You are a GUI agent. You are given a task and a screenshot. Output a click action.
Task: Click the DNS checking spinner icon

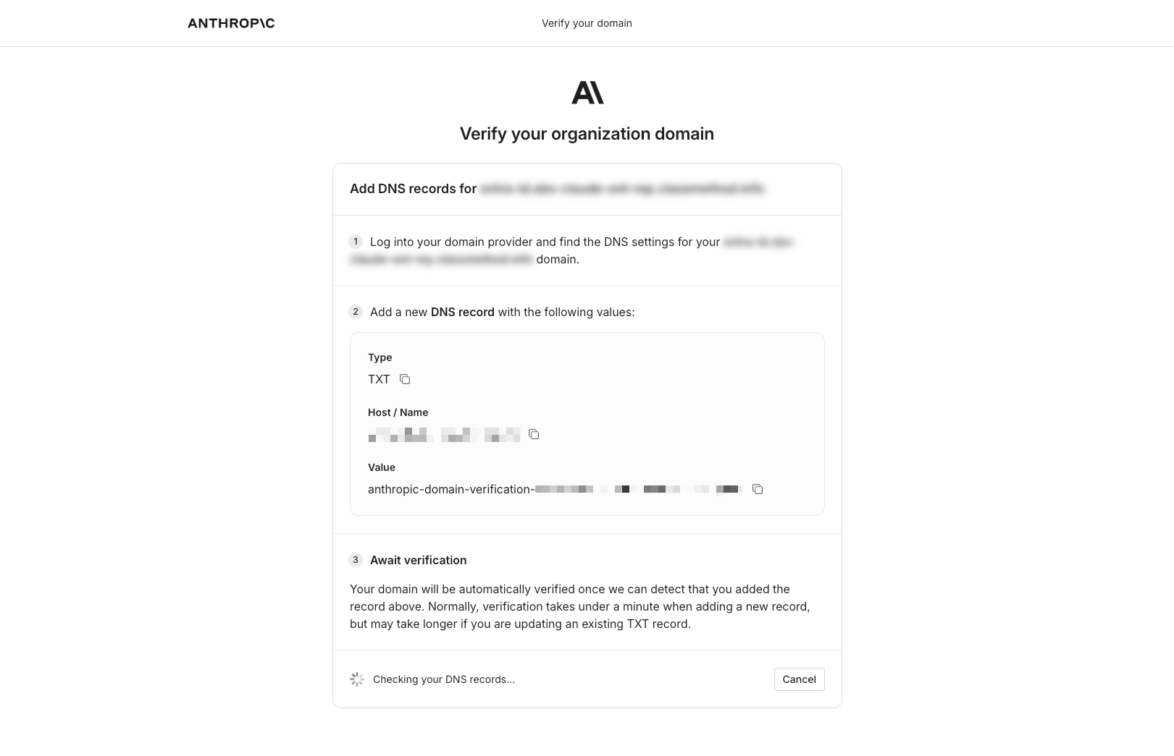pos(357,679)
